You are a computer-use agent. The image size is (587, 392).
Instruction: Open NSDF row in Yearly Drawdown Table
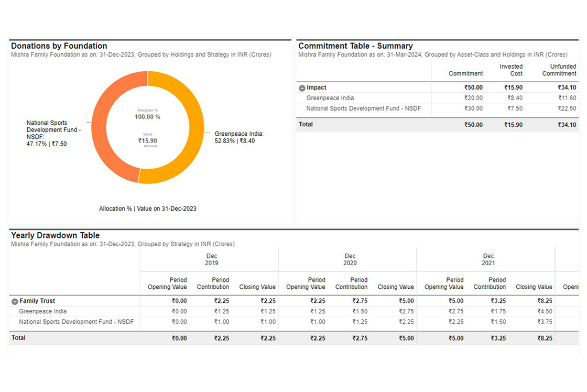[76, 322]
